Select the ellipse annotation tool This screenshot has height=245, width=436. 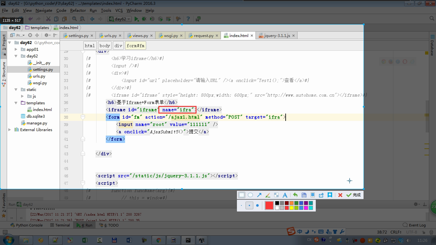coord(251,195)
